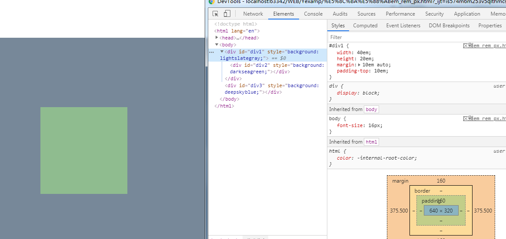This screenshot has height=239, width=506.
Task: Open the Event Listeners sidebar tab
Action: point(403,26)
